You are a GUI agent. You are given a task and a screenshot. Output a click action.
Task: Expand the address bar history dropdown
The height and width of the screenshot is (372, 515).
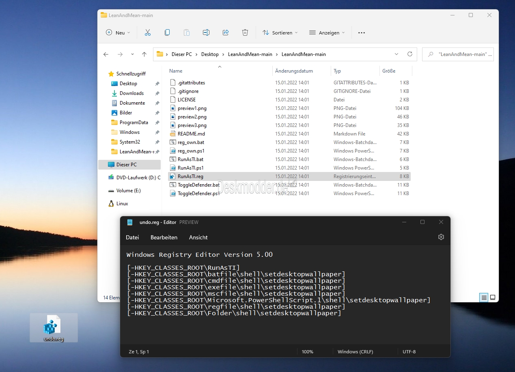[396, 54]
